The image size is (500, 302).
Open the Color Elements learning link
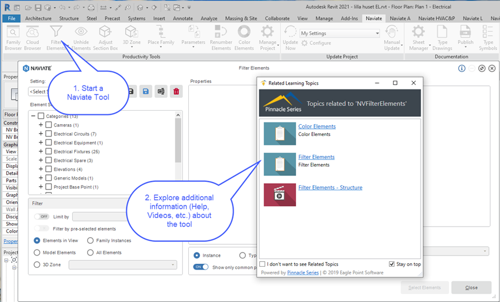317,127
